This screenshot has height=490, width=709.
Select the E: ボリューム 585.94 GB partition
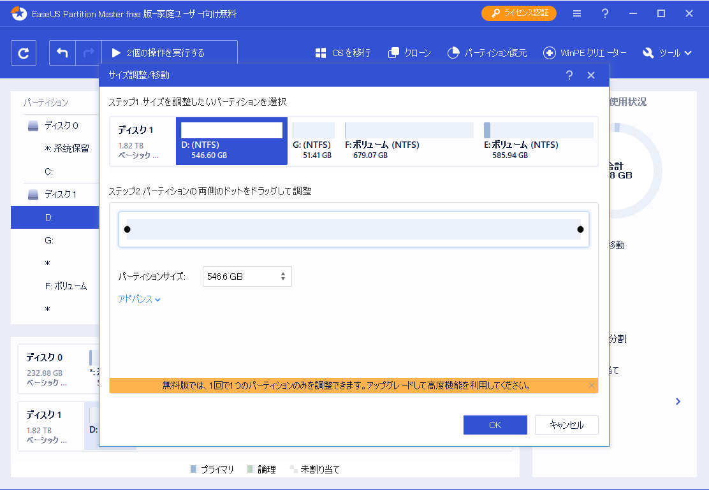tap(539, 141)
